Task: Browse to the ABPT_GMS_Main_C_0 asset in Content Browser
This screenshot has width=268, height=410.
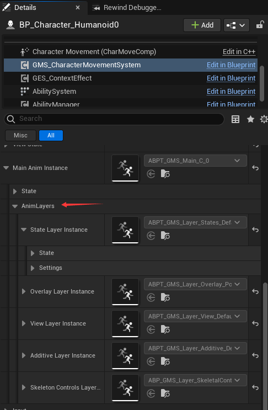Action: (165, 174)
